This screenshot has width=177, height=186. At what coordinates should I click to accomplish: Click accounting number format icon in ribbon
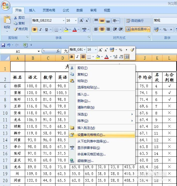click(156, 29)
